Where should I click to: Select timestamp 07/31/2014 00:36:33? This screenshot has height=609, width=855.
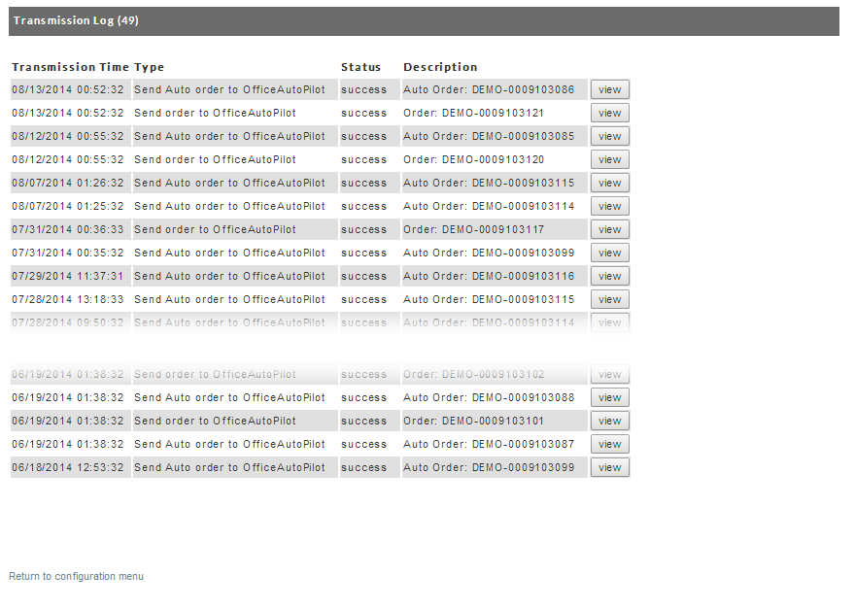click(x=68, y=229)
